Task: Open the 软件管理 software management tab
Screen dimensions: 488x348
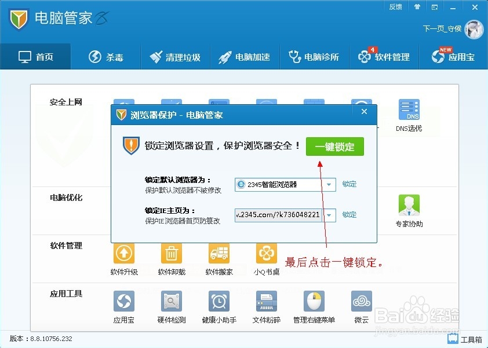Action: tap(384, 57)
